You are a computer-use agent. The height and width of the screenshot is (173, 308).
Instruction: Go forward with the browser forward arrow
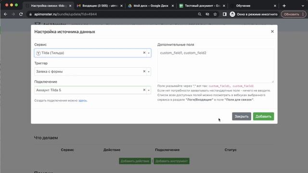[13, 14]
